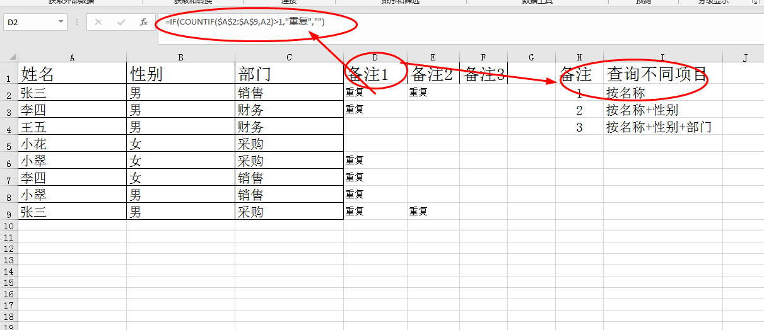764x330 pixels.
Task: Click the 按名称+性别 cell
Action: click(x=663, y=110)
